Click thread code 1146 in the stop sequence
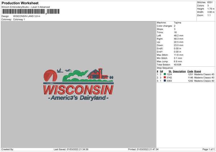 (x=190, y=78)
